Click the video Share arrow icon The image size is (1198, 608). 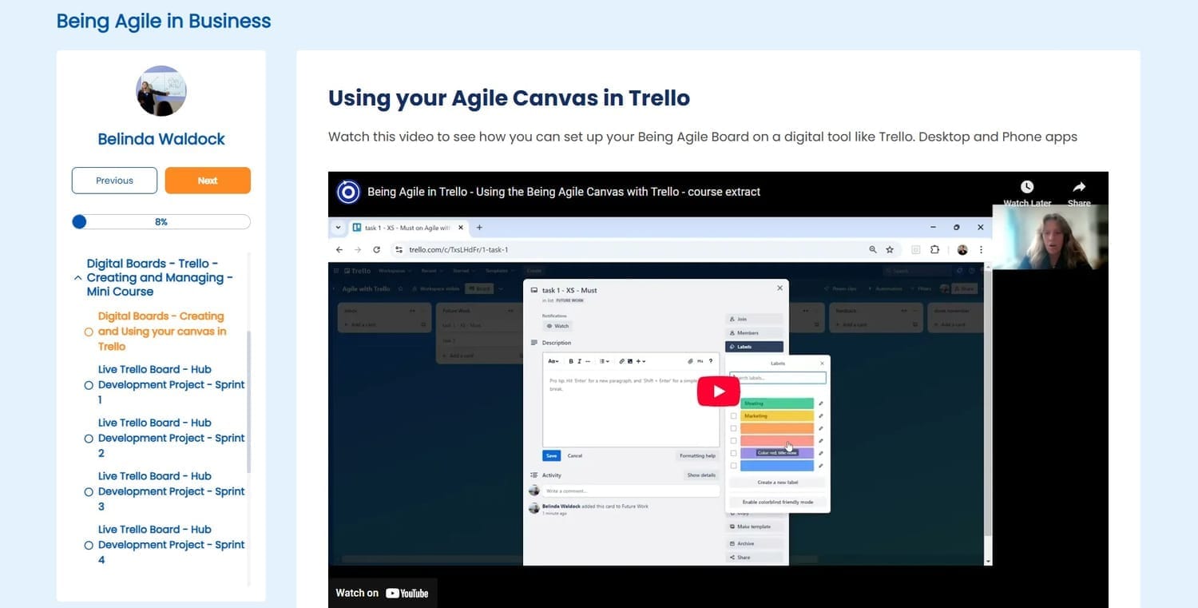[1079, 187]
